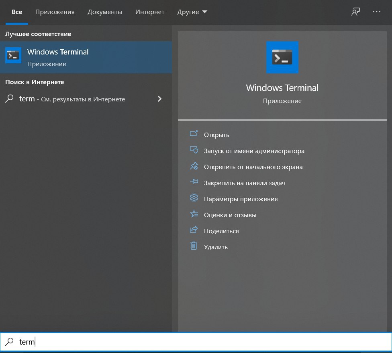The width and height of the screenshot is (392, 353).
Task: Click the feedback person icon in header
Action: (x=355, y=12)
